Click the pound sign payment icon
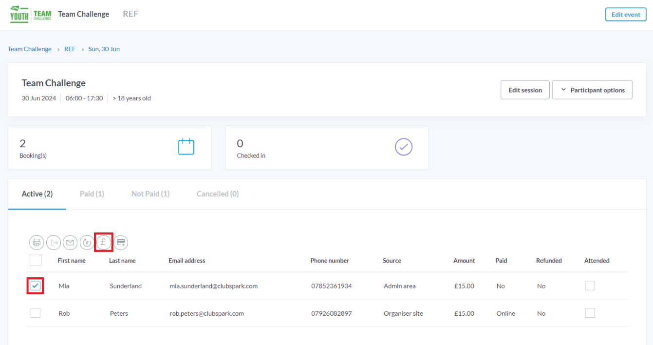This screenshot has height=345, width=653. (103, 242)
